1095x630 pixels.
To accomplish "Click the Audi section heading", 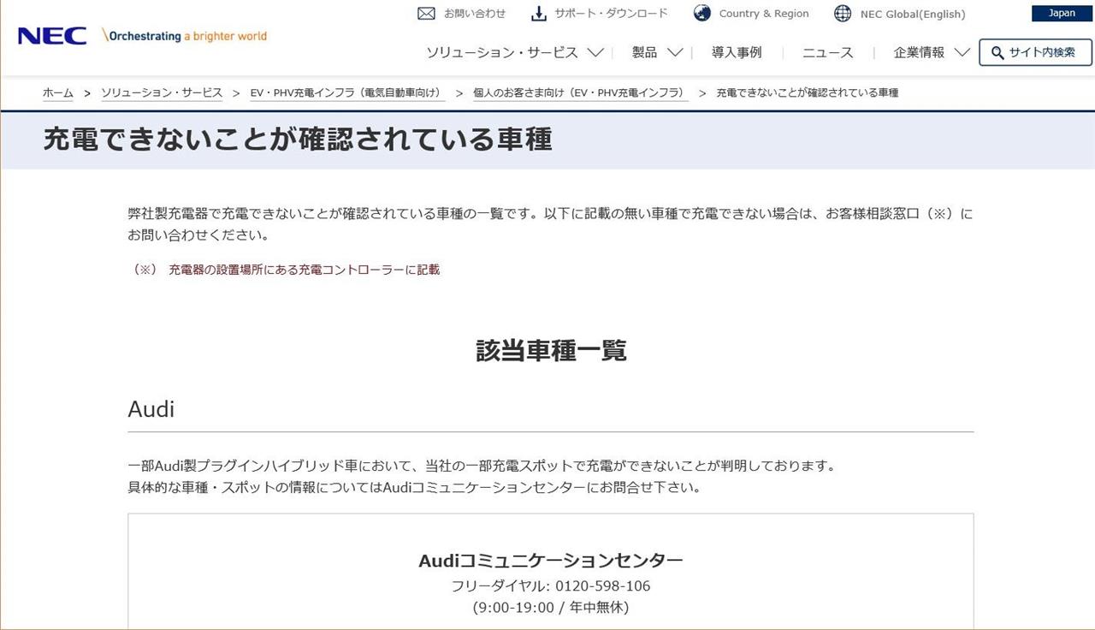I will 151,409.
